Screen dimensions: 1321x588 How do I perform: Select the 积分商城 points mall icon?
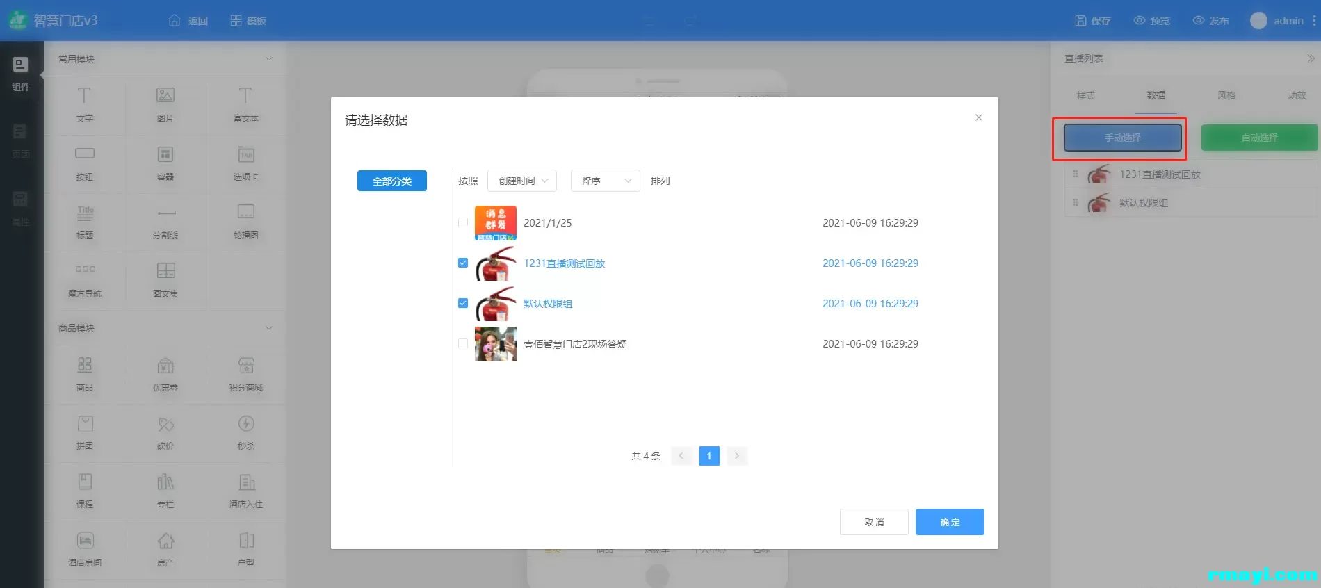tap(246, 365)
